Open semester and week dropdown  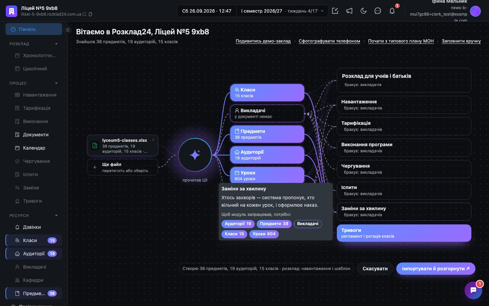pyautogui.click(x=283, y=11)
